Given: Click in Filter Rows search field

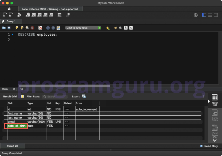Looking at the screenshot, I should point(55,96).
